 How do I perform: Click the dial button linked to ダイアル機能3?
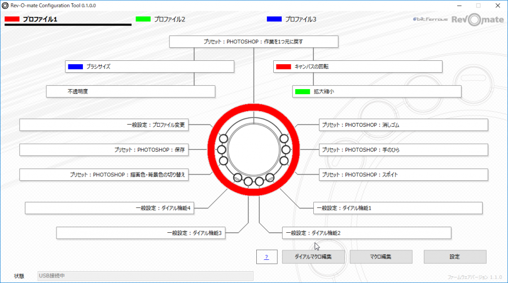[x=248, y=182]
